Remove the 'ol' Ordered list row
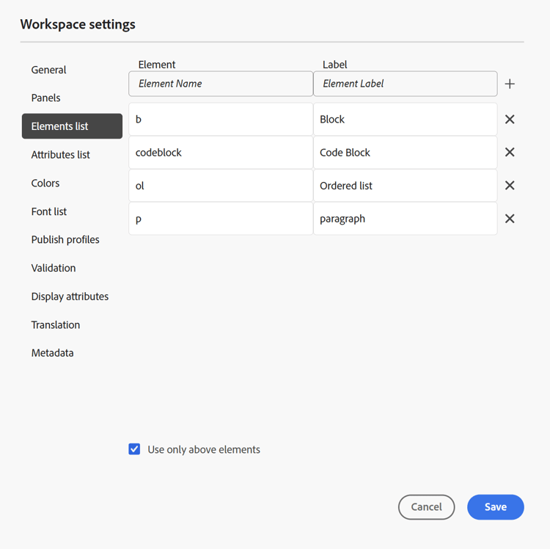Viewport: 550px width, 549px height. pos(510,186)
